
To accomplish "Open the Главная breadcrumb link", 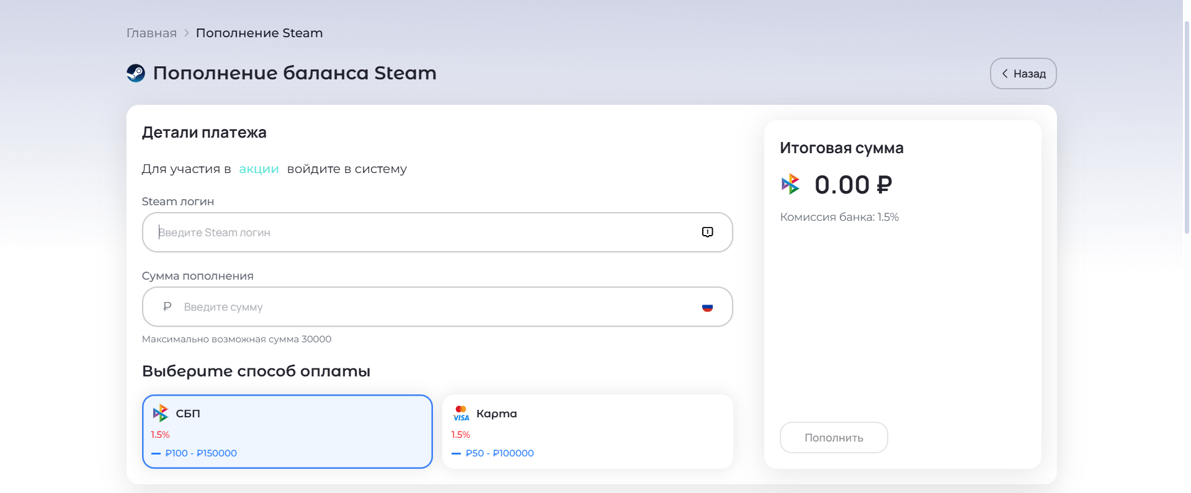I will click(151, 33).
